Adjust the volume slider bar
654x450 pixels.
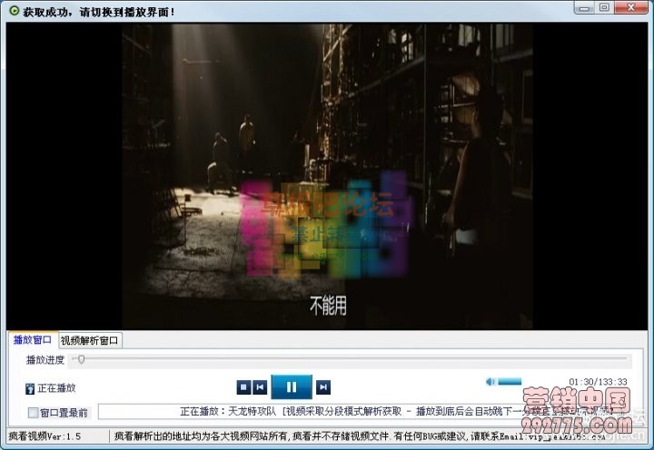[x=510, y=382]
